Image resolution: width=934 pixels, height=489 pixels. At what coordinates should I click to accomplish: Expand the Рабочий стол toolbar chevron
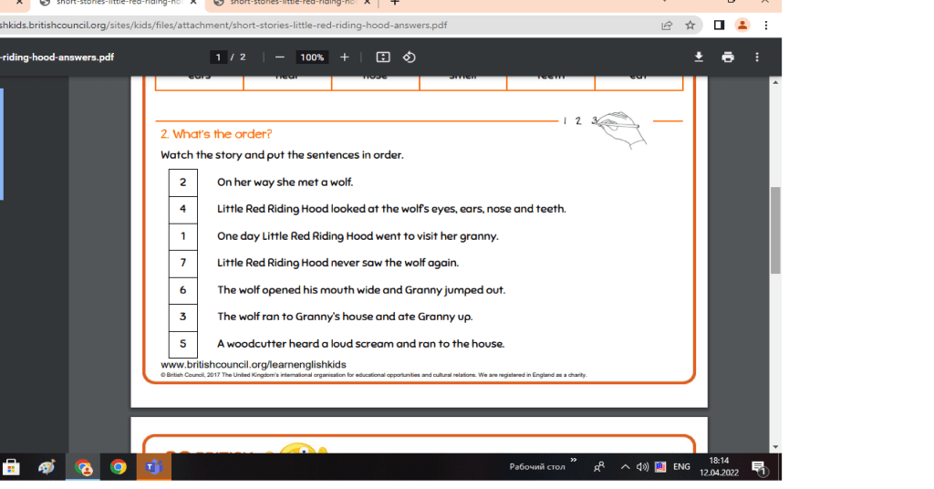574,461
